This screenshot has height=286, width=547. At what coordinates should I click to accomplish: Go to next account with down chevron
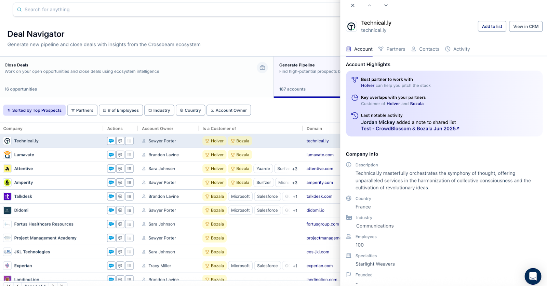tap(386, 5)
